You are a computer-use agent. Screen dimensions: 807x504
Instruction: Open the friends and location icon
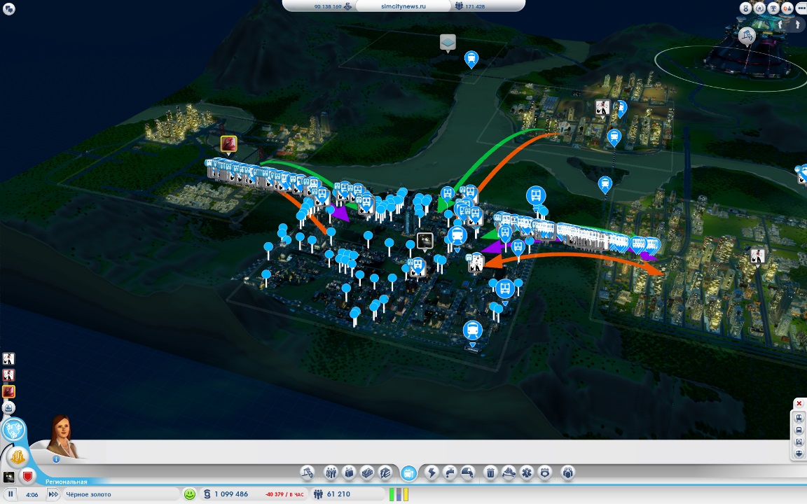tap(787, 8)
